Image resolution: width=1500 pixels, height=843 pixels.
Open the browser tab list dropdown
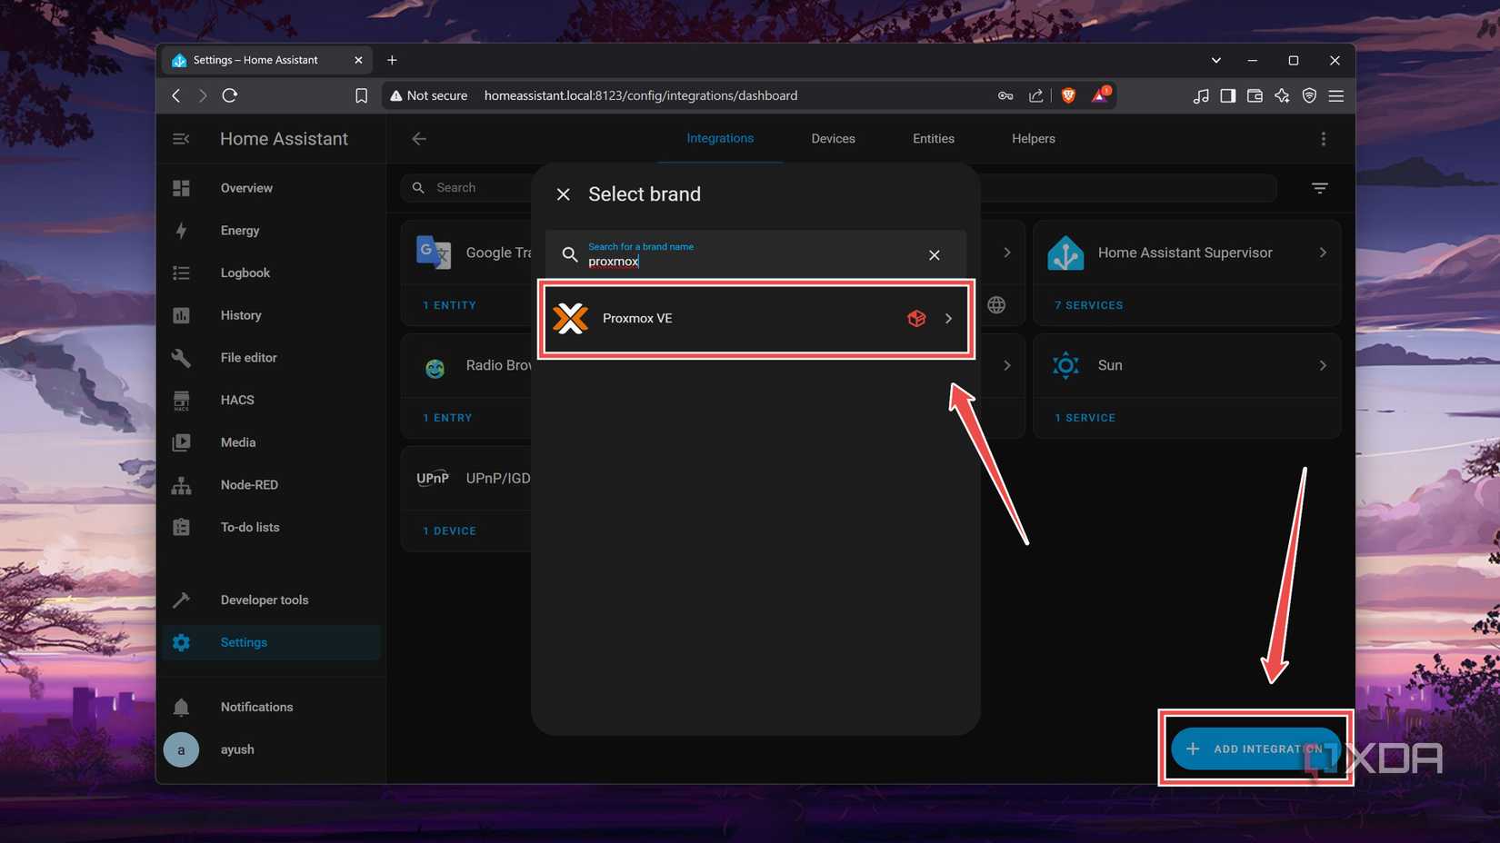click(1216, 61)
